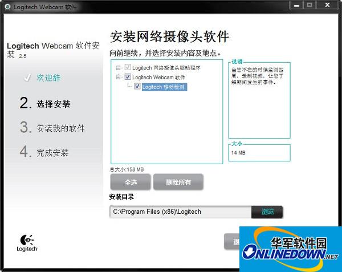This screenshot has height=272, width=342.
Task: Click the checkmark icon beside 欢迎辞
Action: pyautogui.click(x=27, y=78)
